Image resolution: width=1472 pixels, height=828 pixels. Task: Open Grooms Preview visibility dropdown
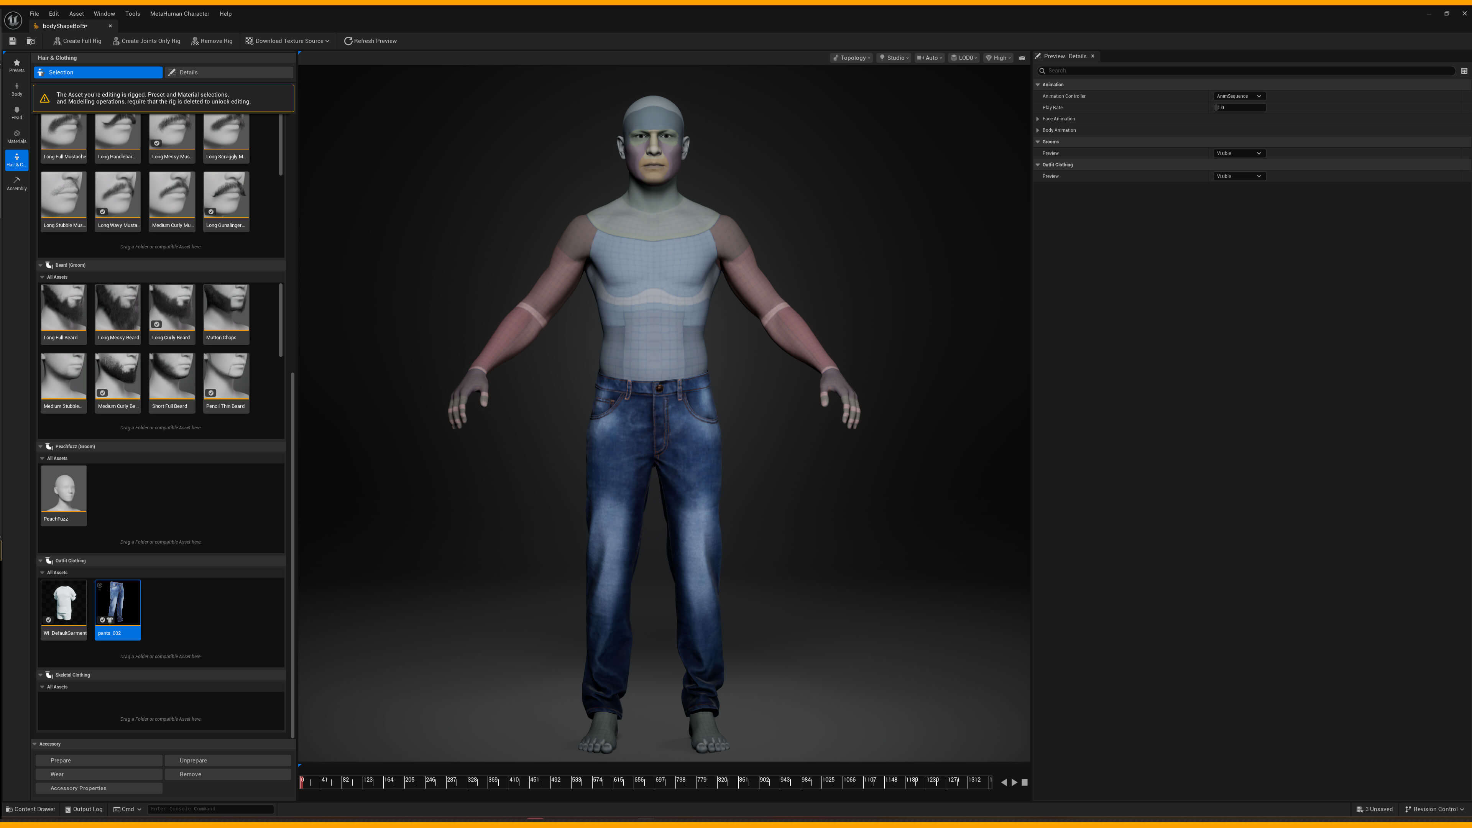(1239, 153)
